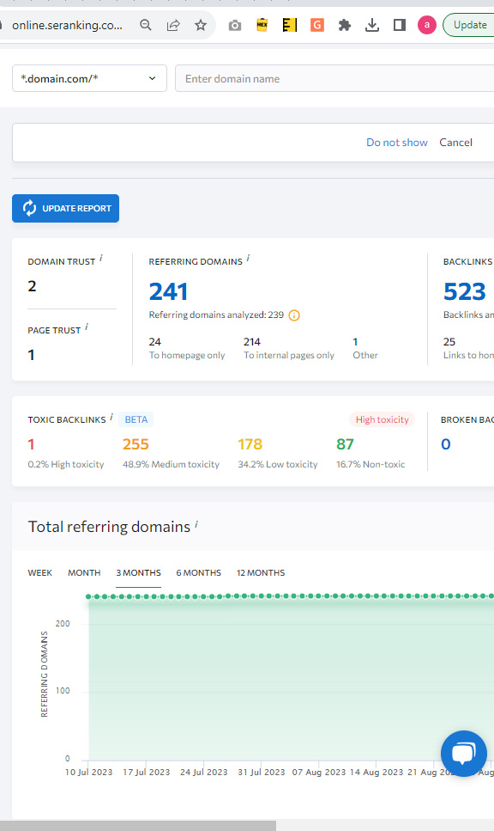Click the Toxic Backlinks info icon
The height and width of the screenshot is (831, 494).
tap(111, 417)
